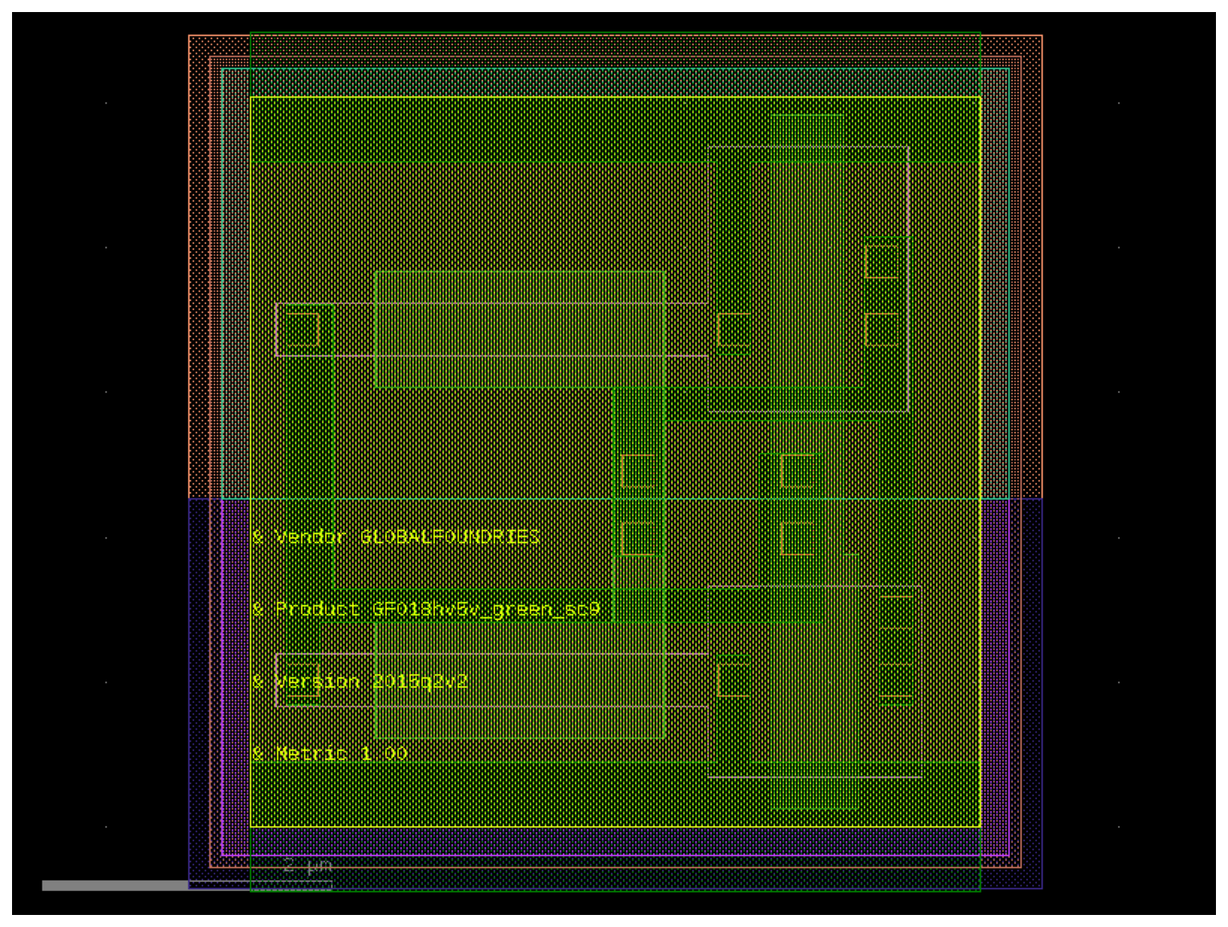Select the '& Metric 1.00' text label

(x=330, y=754)
